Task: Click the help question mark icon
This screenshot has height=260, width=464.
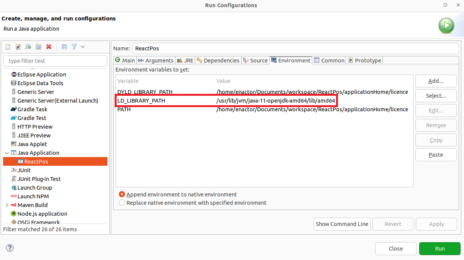Action: [x=10, y=248]
